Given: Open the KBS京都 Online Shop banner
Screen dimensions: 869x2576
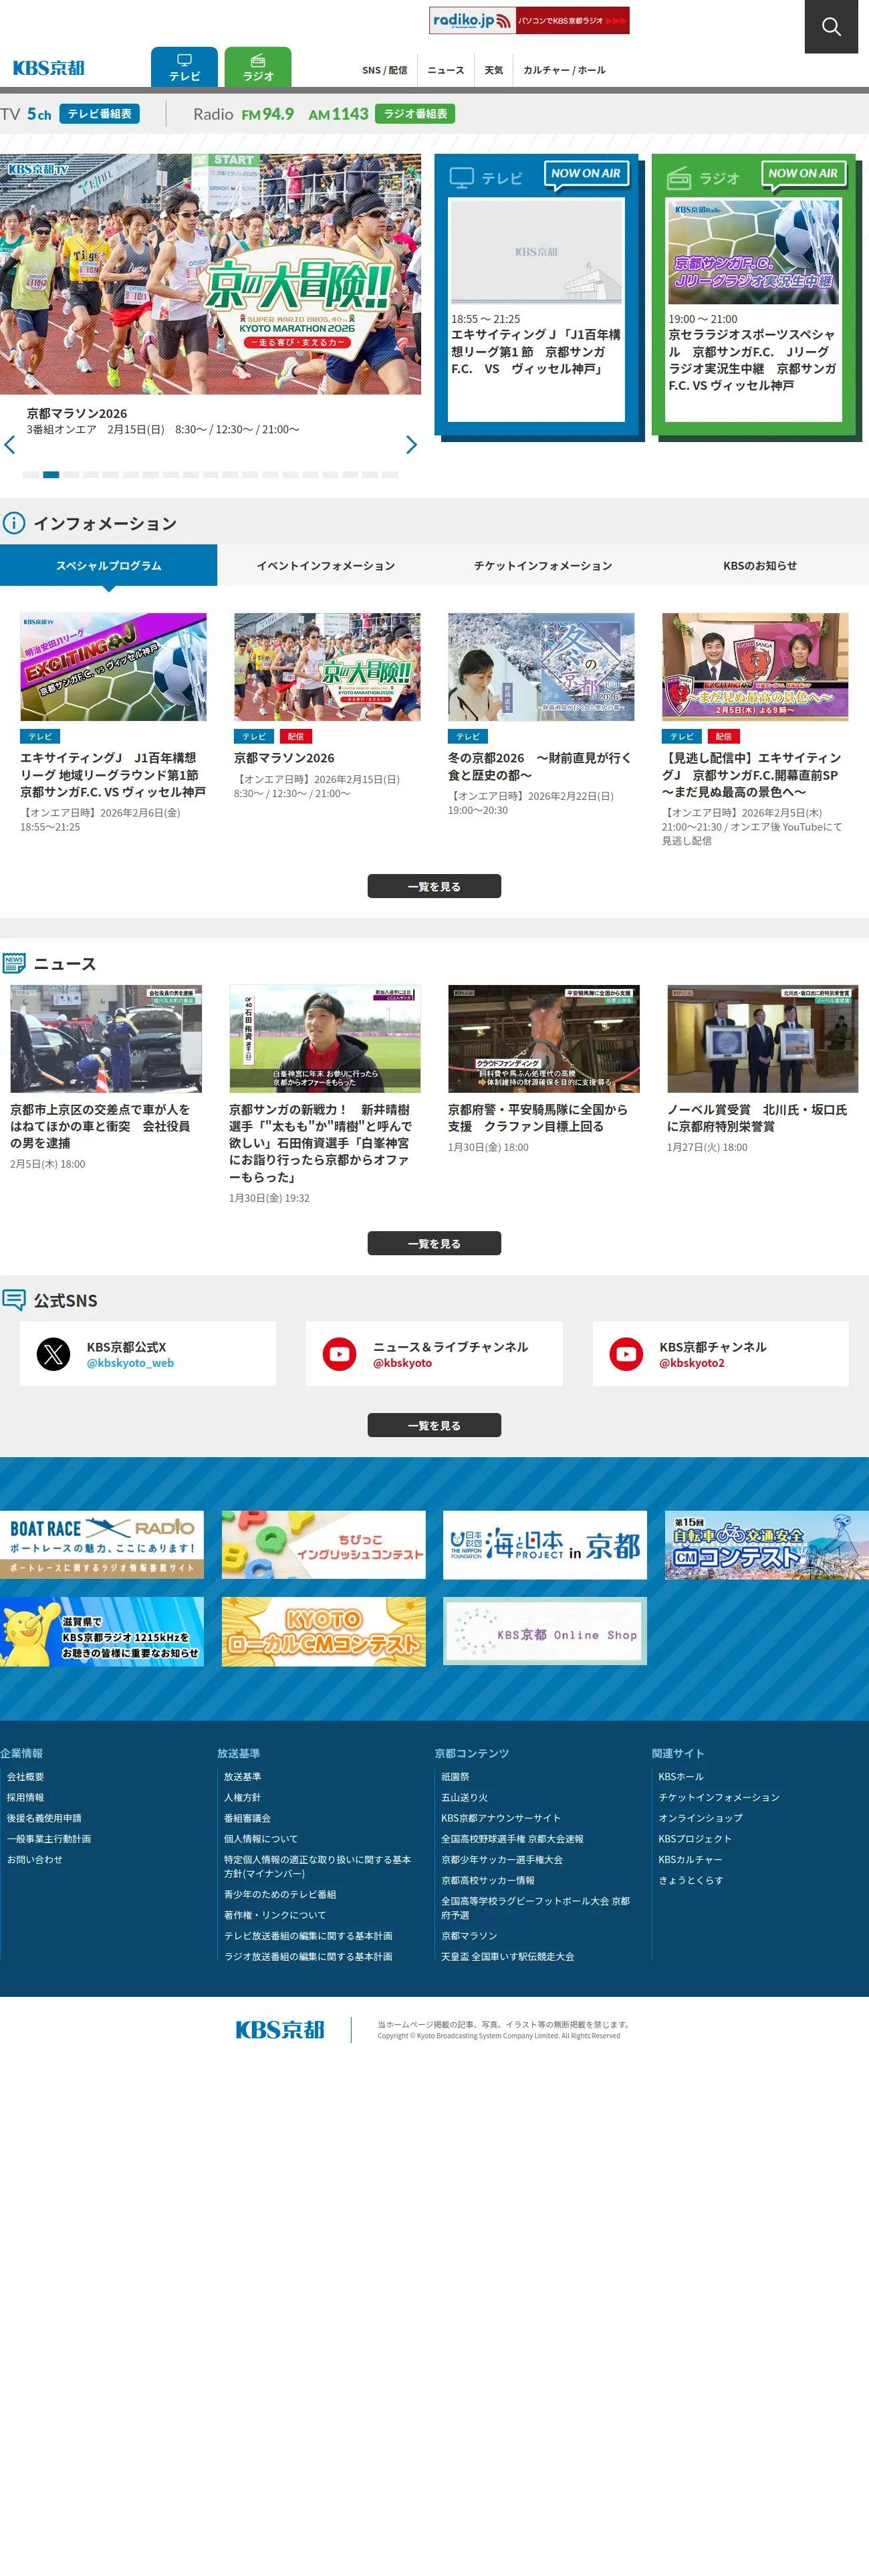Looking at the screenshot, I should pyautogui.click(x=545, y=1632).
